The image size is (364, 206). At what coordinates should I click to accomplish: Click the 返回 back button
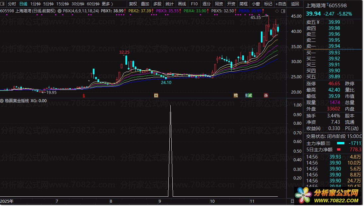295,4
